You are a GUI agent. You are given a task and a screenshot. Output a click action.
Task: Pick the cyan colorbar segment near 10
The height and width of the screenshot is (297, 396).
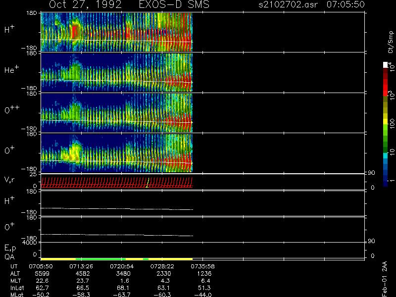pos(386,156)
